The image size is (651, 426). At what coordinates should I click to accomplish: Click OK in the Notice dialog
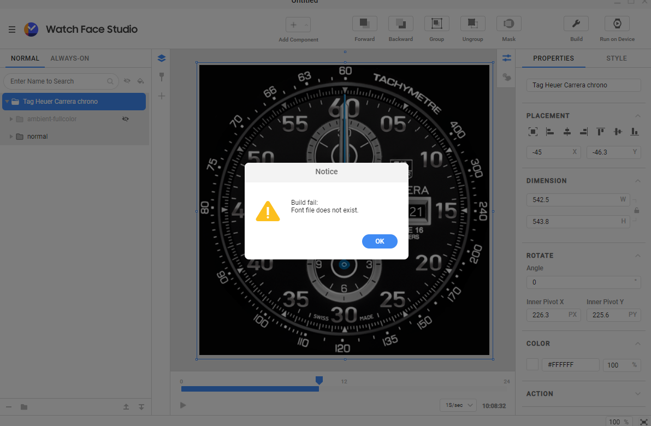[380, 241]
